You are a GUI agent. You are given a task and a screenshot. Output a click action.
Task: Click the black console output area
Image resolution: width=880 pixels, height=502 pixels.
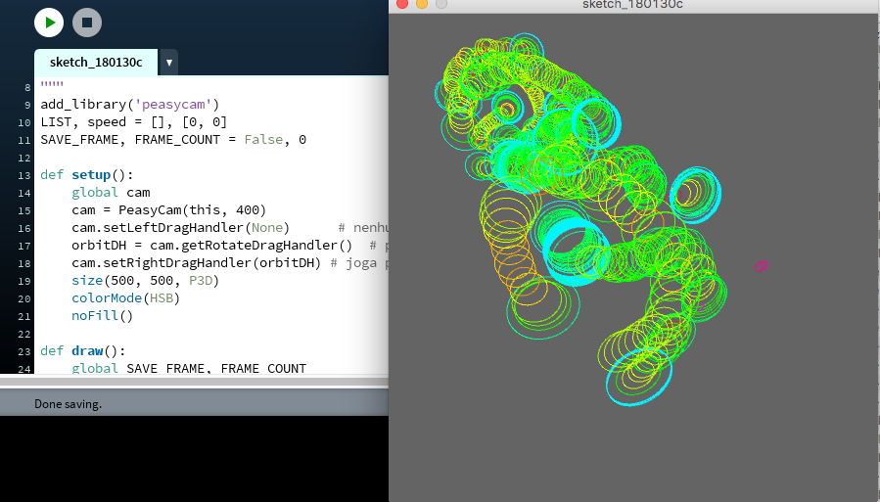click(x=194, y=459)
